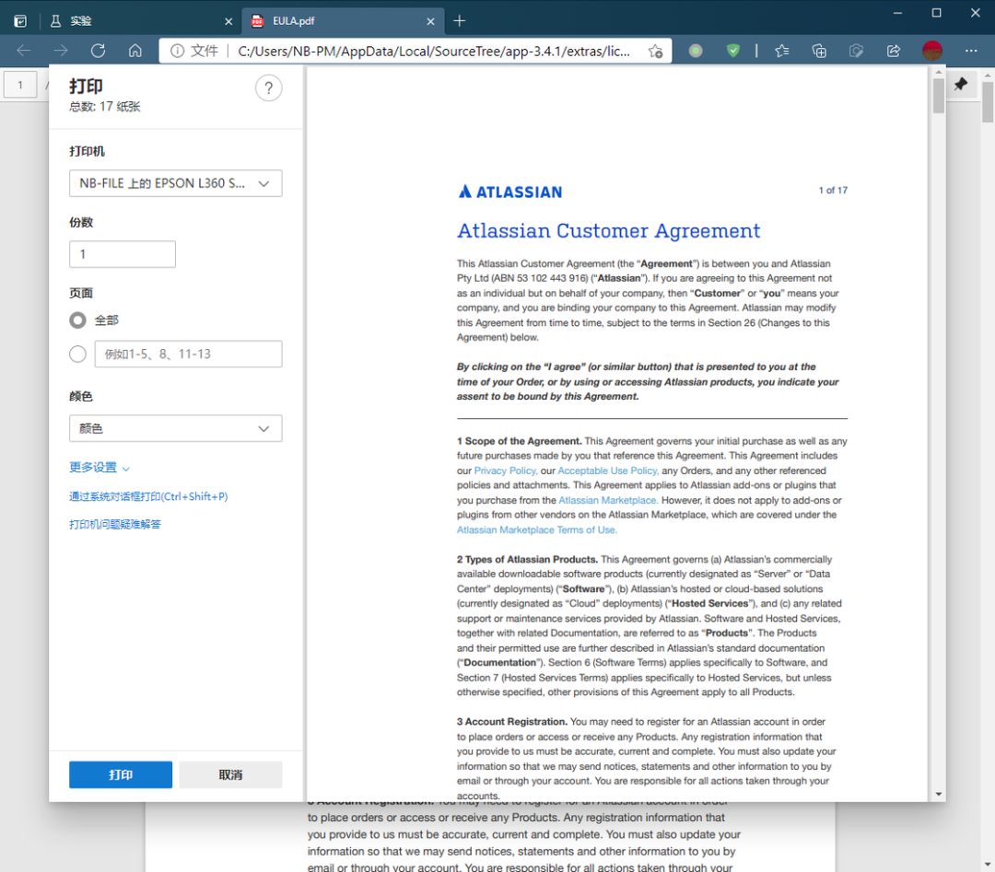Image resolution: width=995 pixels, height=872 pixels.
Task: Click the '总数: 17 纸张' total text
Action: (105, 107)
